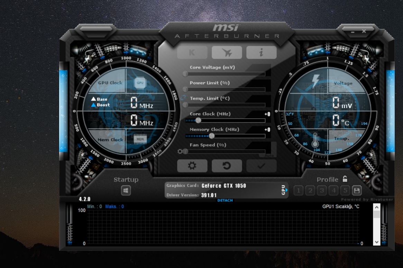This screenshot has width=403, height=268.
Task: Click the GeForce GTX 1050 card name
Action: (223, 186)
